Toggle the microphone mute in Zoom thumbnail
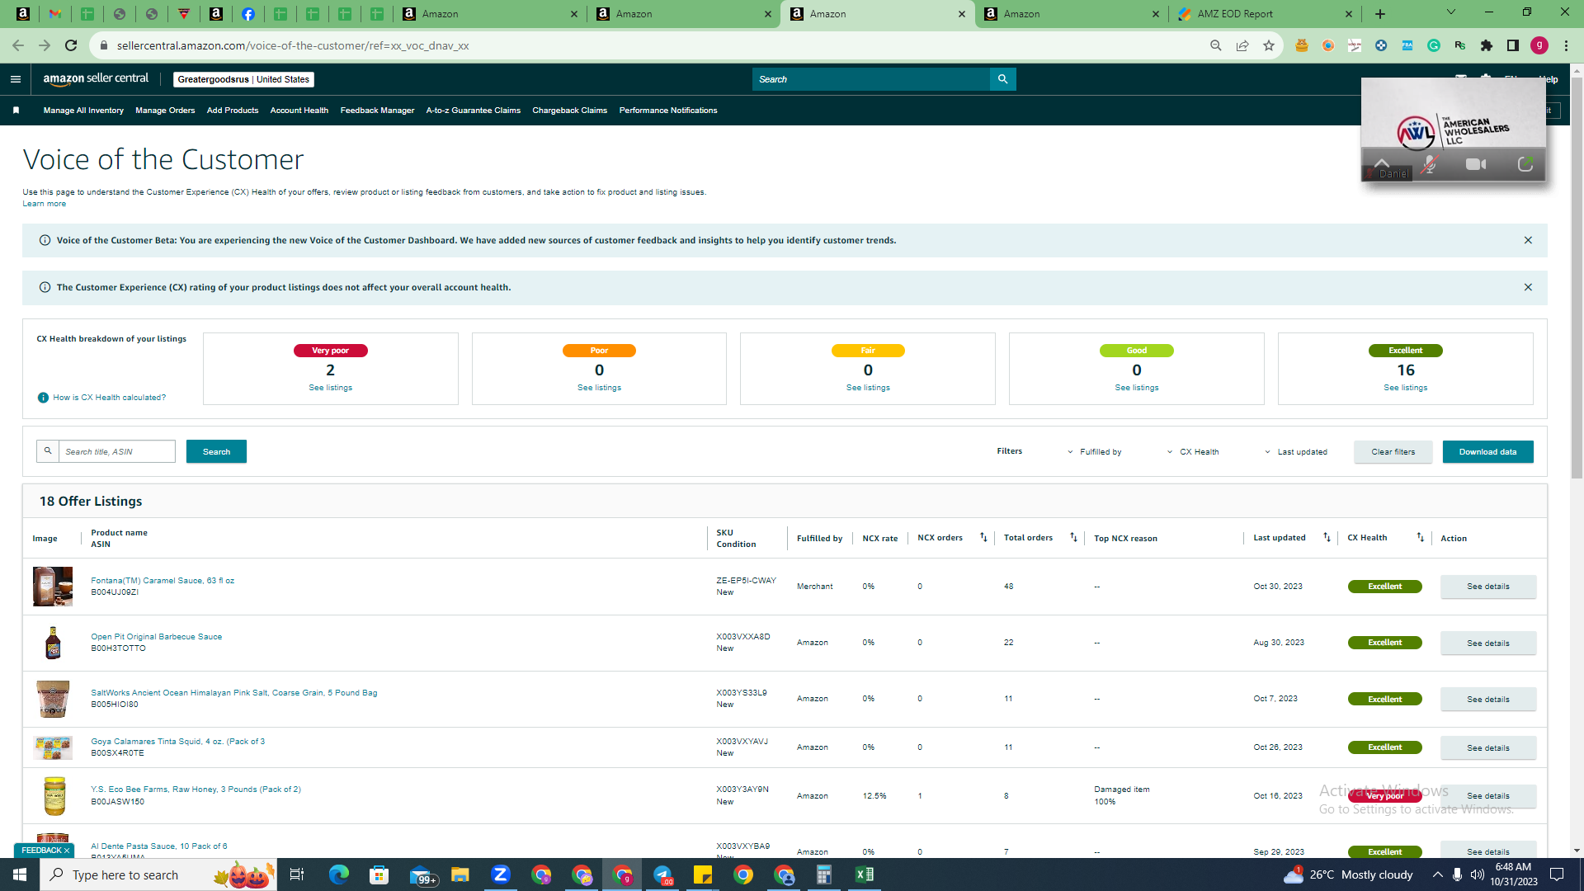This screenshot has height=891, width=1584. tap(1429, 164)
